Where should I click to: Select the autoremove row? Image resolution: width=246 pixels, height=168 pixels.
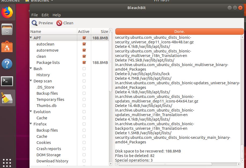(x=69, y=50)
